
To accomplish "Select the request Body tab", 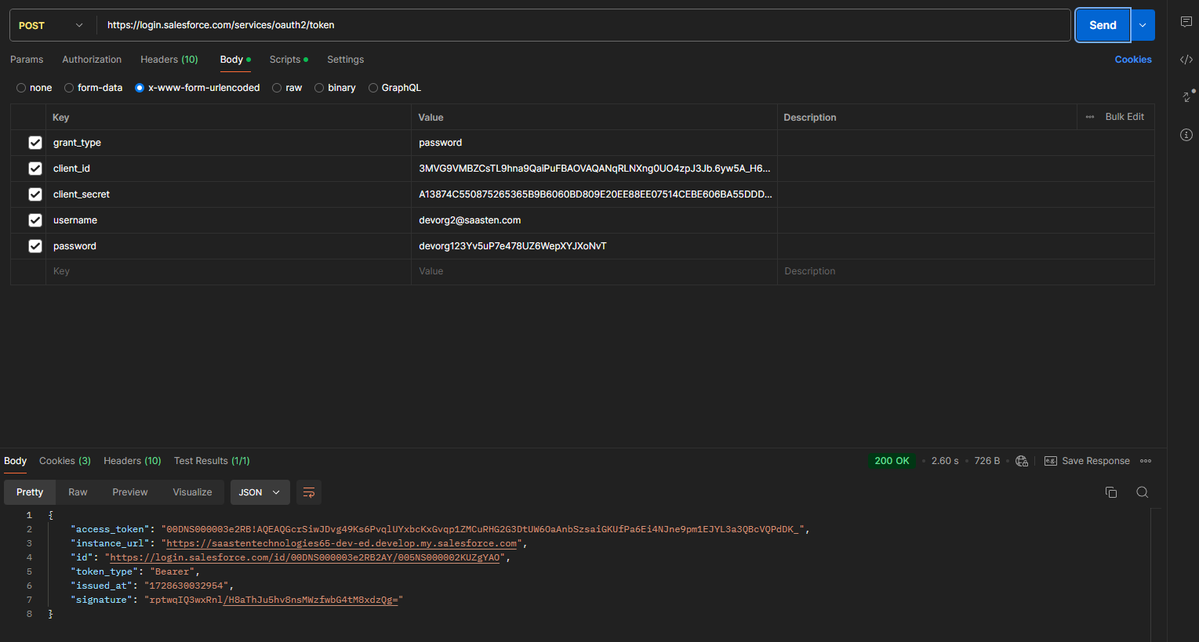I will coord(235,60).
